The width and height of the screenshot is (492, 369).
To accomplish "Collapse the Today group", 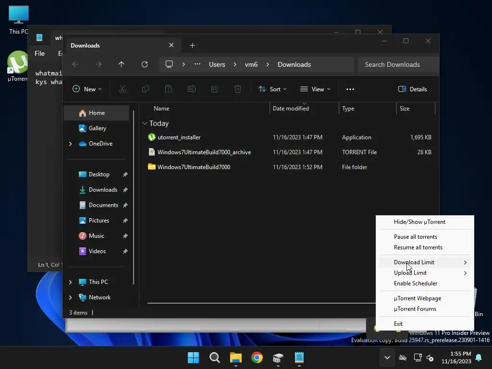I will (145, 123).
